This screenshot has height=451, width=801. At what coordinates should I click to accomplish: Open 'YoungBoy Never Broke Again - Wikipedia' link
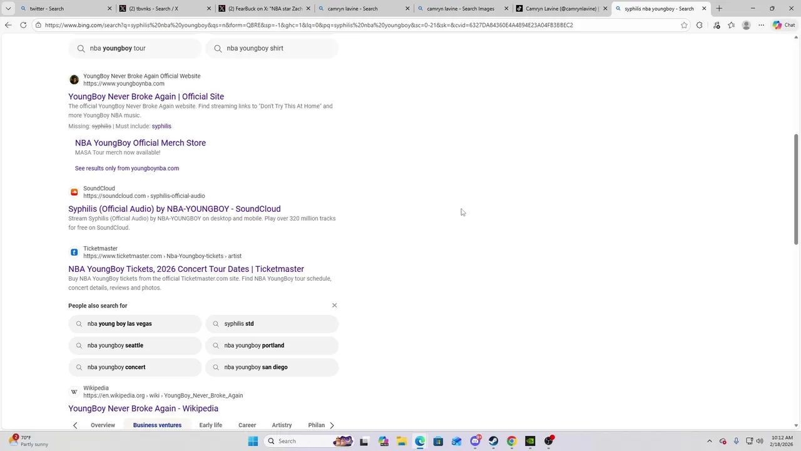[143, 408]
